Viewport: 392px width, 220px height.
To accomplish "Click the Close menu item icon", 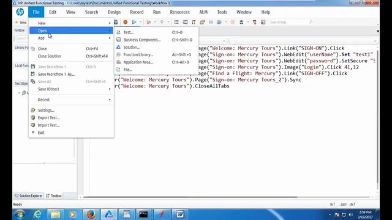I will click(33, 49).
